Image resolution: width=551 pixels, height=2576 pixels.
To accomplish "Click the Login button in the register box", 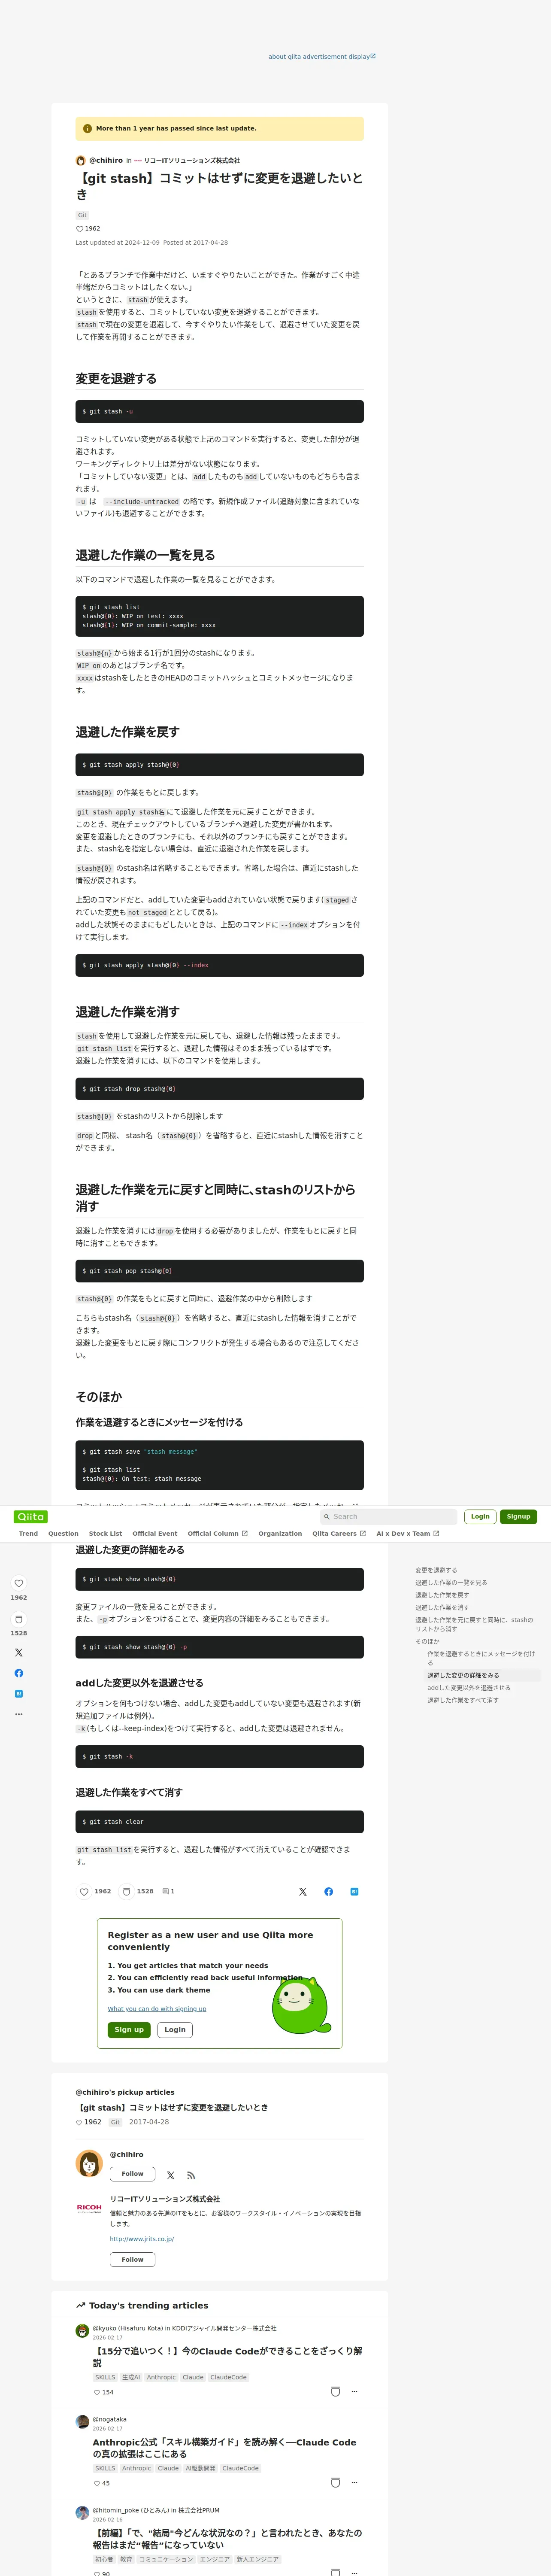I will [x=175, y=2029].
